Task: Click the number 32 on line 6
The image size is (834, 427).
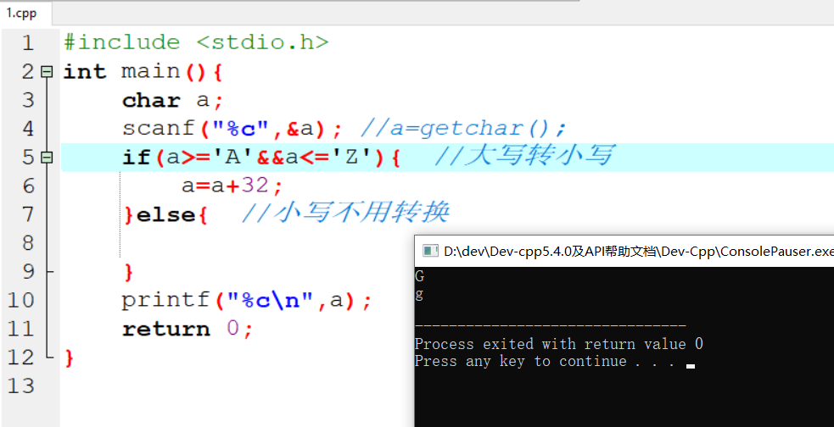Action: 255,186
